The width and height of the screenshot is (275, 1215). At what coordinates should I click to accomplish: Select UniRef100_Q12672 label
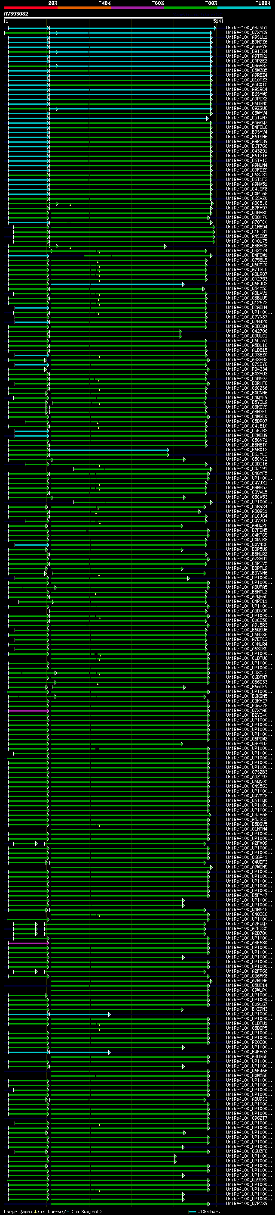coord(247,303)
